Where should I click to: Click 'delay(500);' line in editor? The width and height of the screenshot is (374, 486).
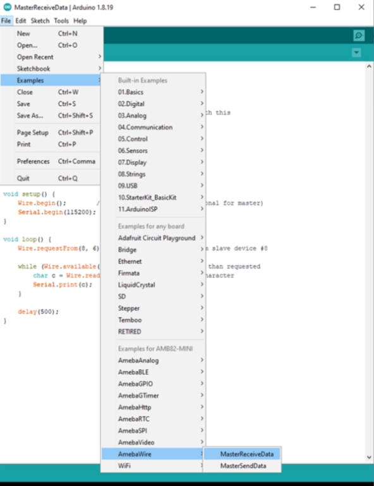coord(38,312)
